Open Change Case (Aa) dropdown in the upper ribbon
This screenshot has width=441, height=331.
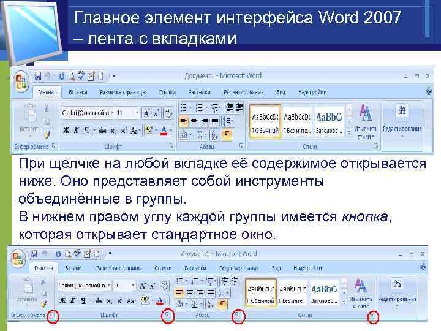click(x=135, y=131)
